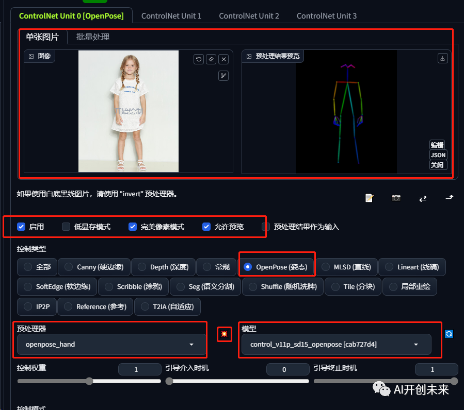
Task: Click the 引导终止时机 slider handle
Action: (x=454, y=381)
